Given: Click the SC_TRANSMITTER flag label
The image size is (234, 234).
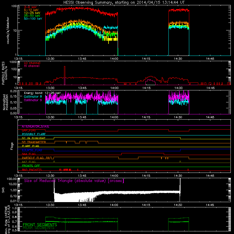Looking at the screenshot, I should click(34, 142).
